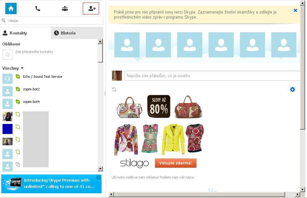307x198 pixels.
Task: Click the online status icon beside zopim.bot2
Action: point(18,89)
